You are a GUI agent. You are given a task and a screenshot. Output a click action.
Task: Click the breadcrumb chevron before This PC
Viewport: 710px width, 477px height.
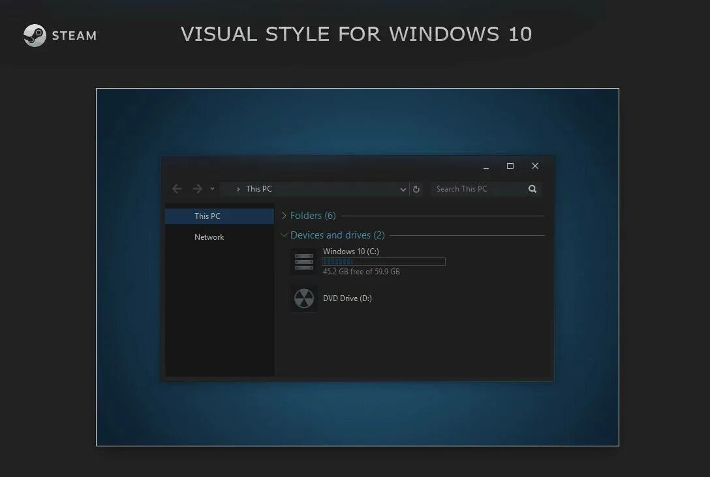point(238,189)
